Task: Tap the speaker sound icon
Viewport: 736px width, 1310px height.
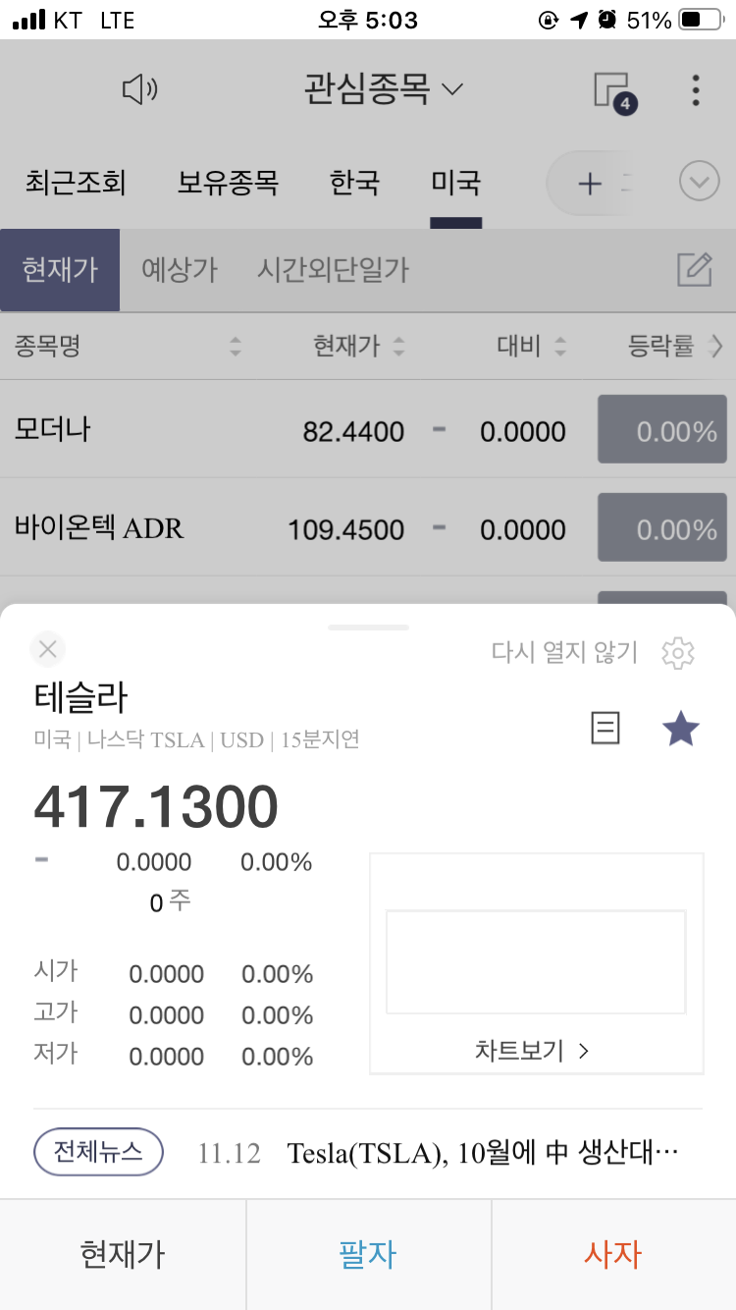Action: [x=139, y=90]
